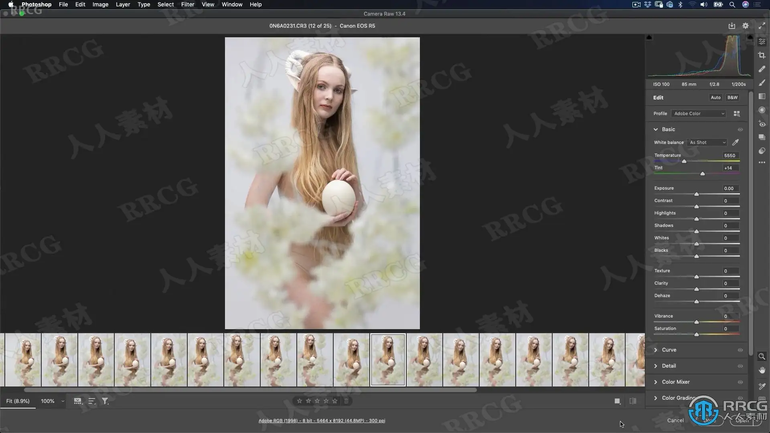Click the Adobe RGB workflow options link
The height and width of the screenshot is (433, 770).
pyautogui.click(x=322, y=421)
